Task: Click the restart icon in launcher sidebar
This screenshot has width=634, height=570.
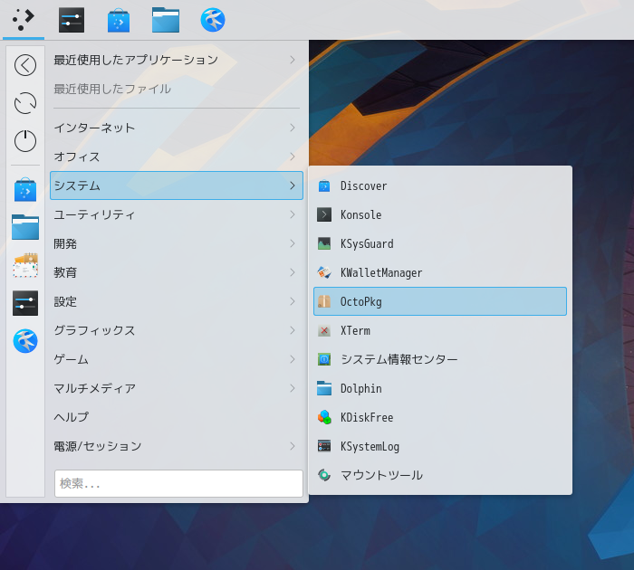Action: pos(25,103)
